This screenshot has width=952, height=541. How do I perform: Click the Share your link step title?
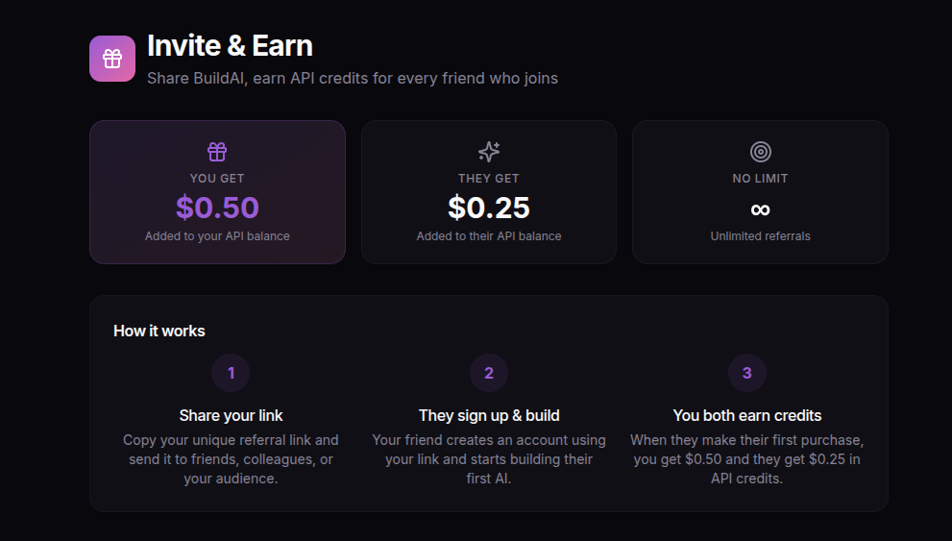pyautogui.click(x=231, y=415)
